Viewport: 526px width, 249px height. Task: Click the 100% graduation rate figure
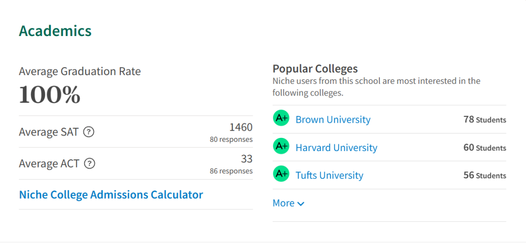[50, 95]
